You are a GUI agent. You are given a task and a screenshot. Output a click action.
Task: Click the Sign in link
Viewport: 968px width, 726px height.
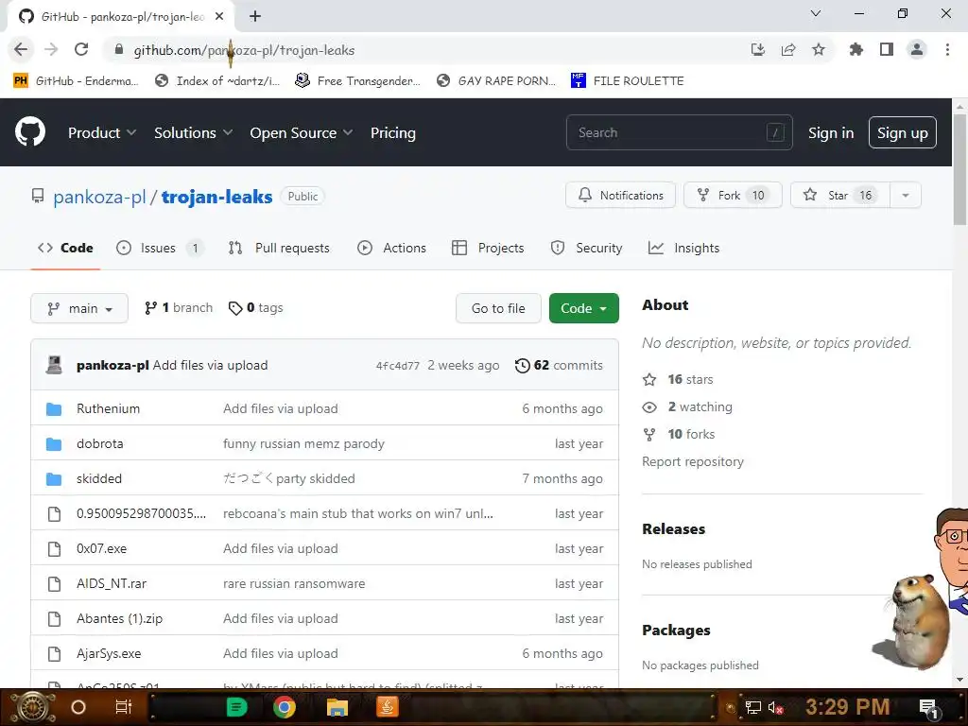click(x=830, y=132)
